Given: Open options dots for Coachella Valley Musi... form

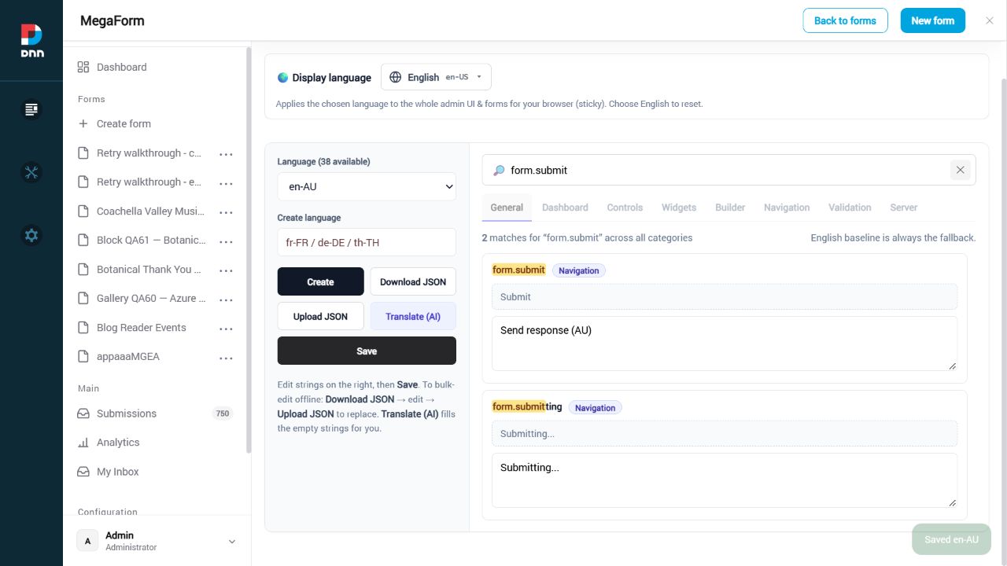Looking at the screenshot, I should coord(226,212).
